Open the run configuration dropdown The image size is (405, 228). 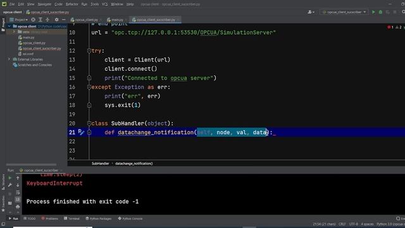click(x=344, y=12)
